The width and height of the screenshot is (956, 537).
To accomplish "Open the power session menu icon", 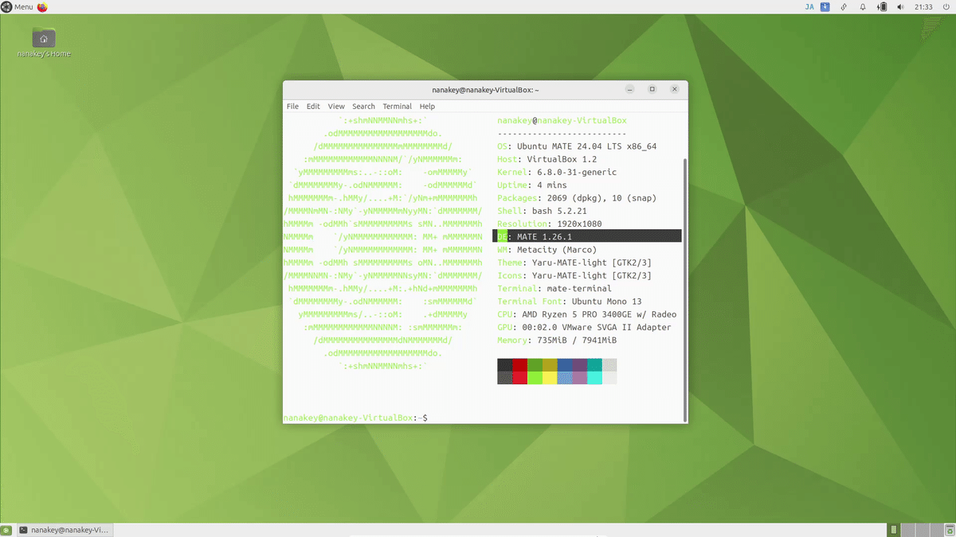I will pyautogui.click(x=946, y=7).
